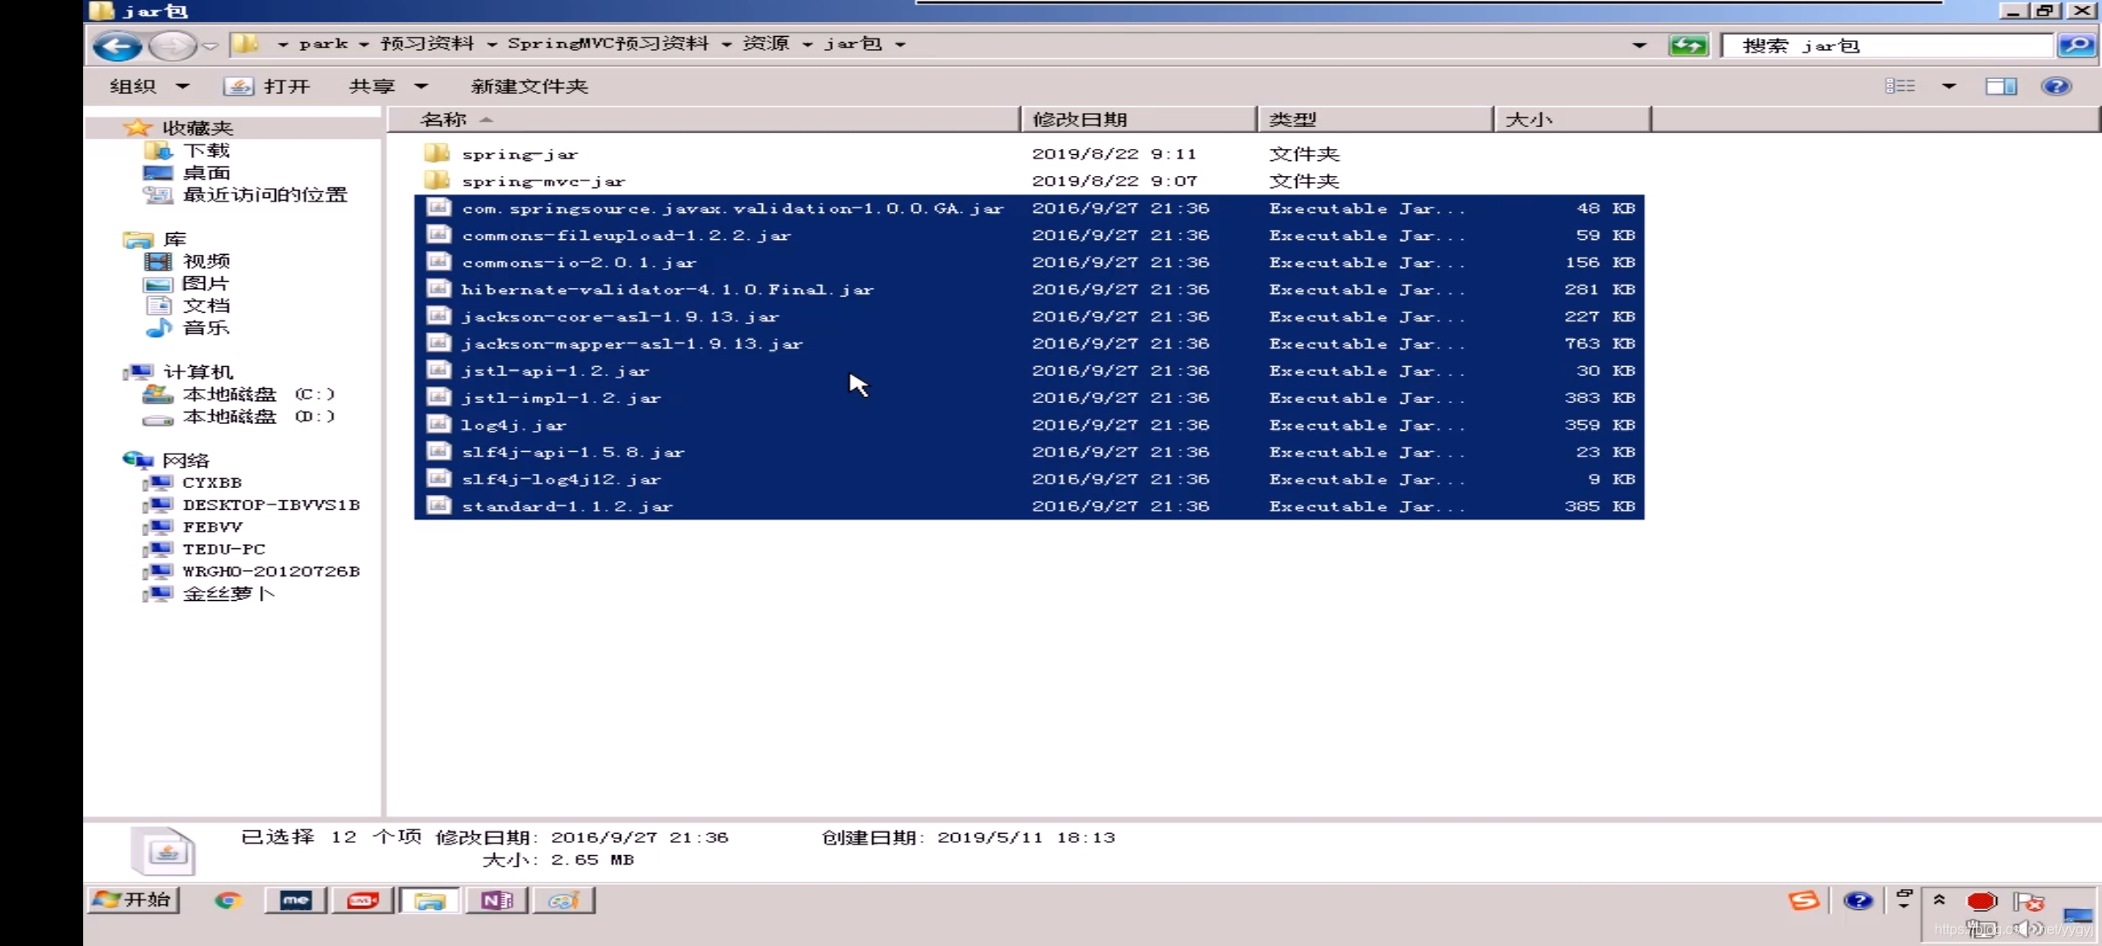Open the help question mark icon
This screenshot has width=2102, height=946.
pyautogui.click(x=2056, y=86)
